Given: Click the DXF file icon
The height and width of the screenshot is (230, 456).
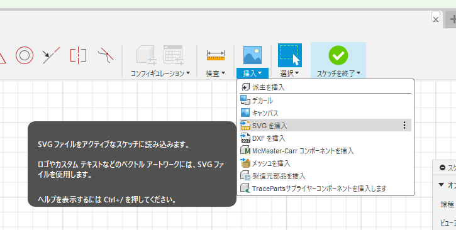Looking at the screenshot, I should pos(245,138).
